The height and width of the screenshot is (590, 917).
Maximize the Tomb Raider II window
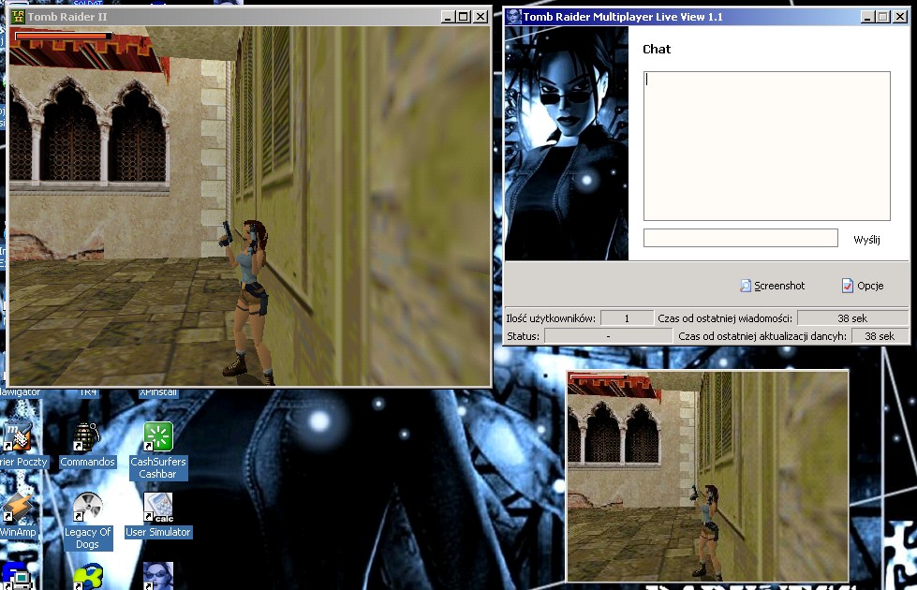click(x=463, y=16)
